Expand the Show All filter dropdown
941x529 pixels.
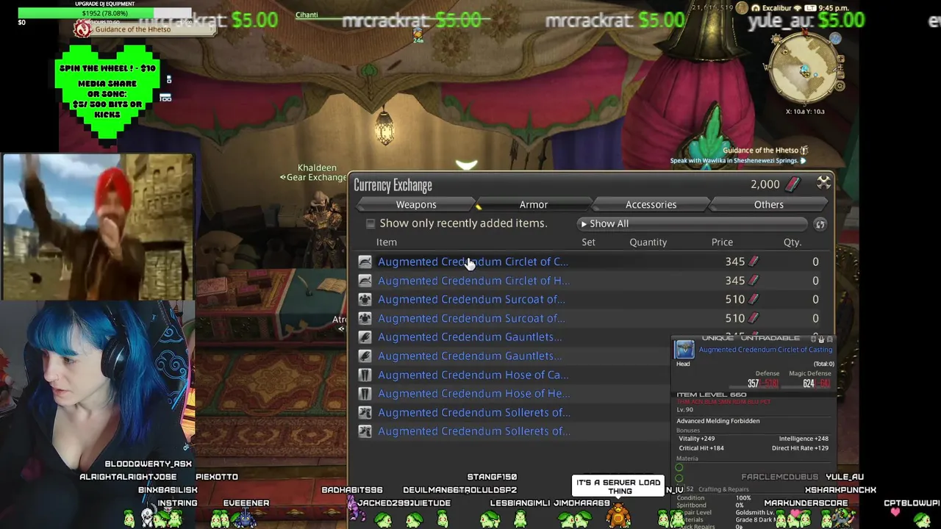pos(693,223)
